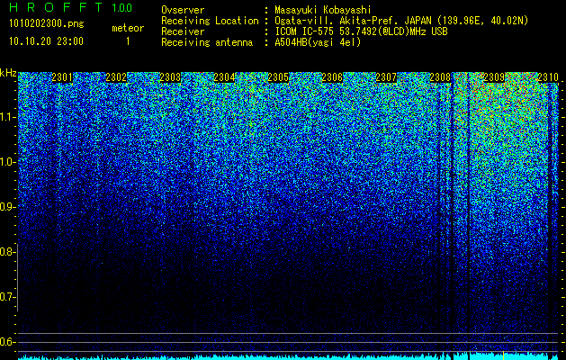Click the 2304 time marker
The height and width of the screenshot is (360, 566).
tap(224, 77)
